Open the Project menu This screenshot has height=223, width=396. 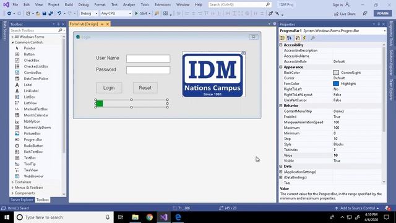click(54, 4)
